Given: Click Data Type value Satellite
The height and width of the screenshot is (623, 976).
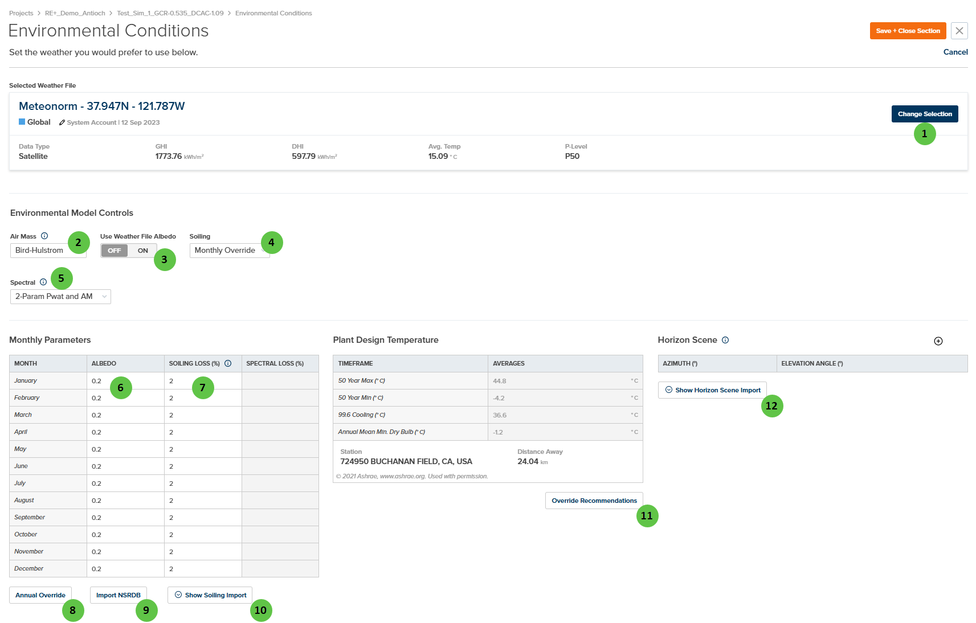Looking at the screenshot, I should coord(33,156).
